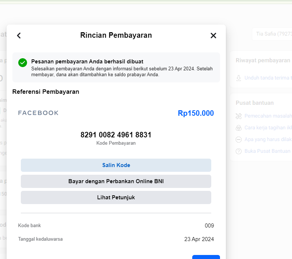Select the payment code 8291 0082 4961 8831

(116, 135)
